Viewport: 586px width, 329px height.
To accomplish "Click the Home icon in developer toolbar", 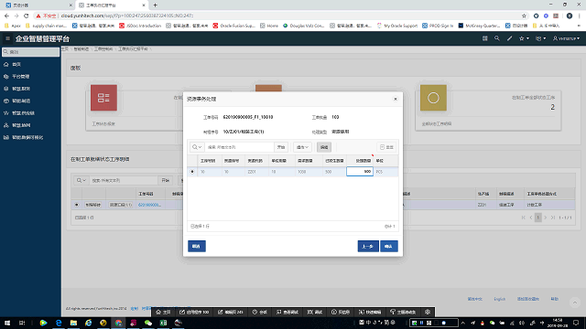I will pos(163,312).
